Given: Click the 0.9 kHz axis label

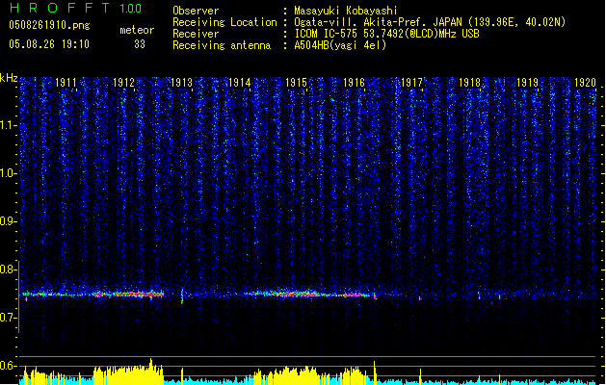Looking at the screenshot, I should [8, 221].
